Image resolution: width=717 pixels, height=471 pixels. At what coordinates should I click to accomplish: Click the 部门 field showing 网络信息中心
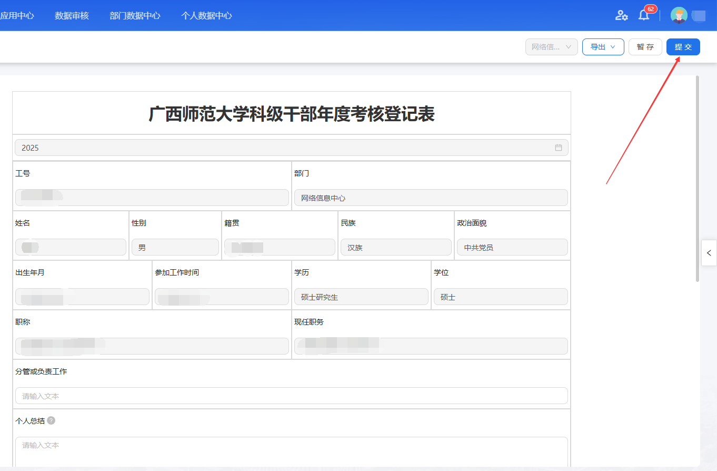coord(431,198)
